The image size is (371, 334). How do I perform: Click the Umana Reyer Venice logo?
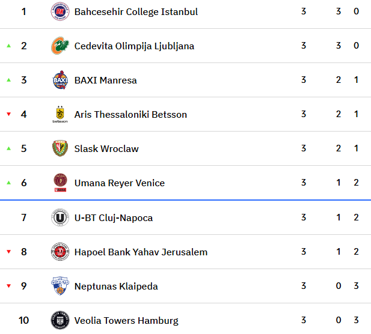pyautogui.click(x=60, y=183)
